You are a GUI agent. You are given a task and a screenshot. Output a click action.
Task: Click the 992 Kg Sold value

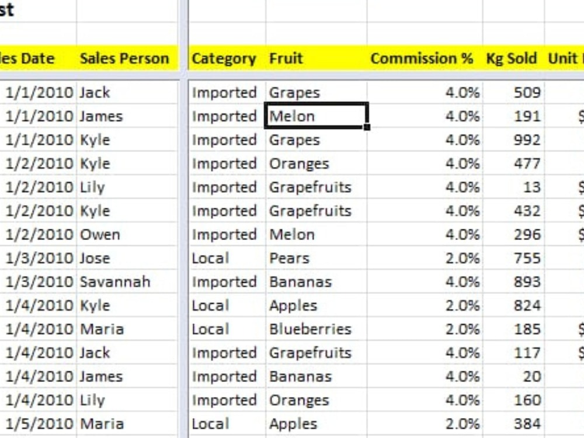tap(513, 140)
